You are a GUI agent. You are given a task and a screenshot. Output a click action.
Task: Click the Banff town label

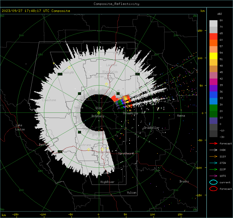(43, 144)
